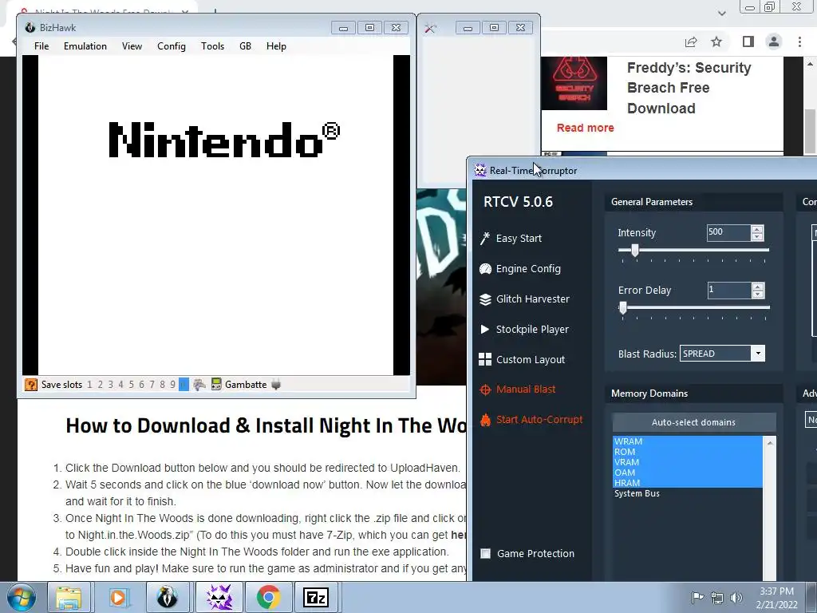
Task: Select save slot 3 in BizHawk
Action: [x=110, y=385]
